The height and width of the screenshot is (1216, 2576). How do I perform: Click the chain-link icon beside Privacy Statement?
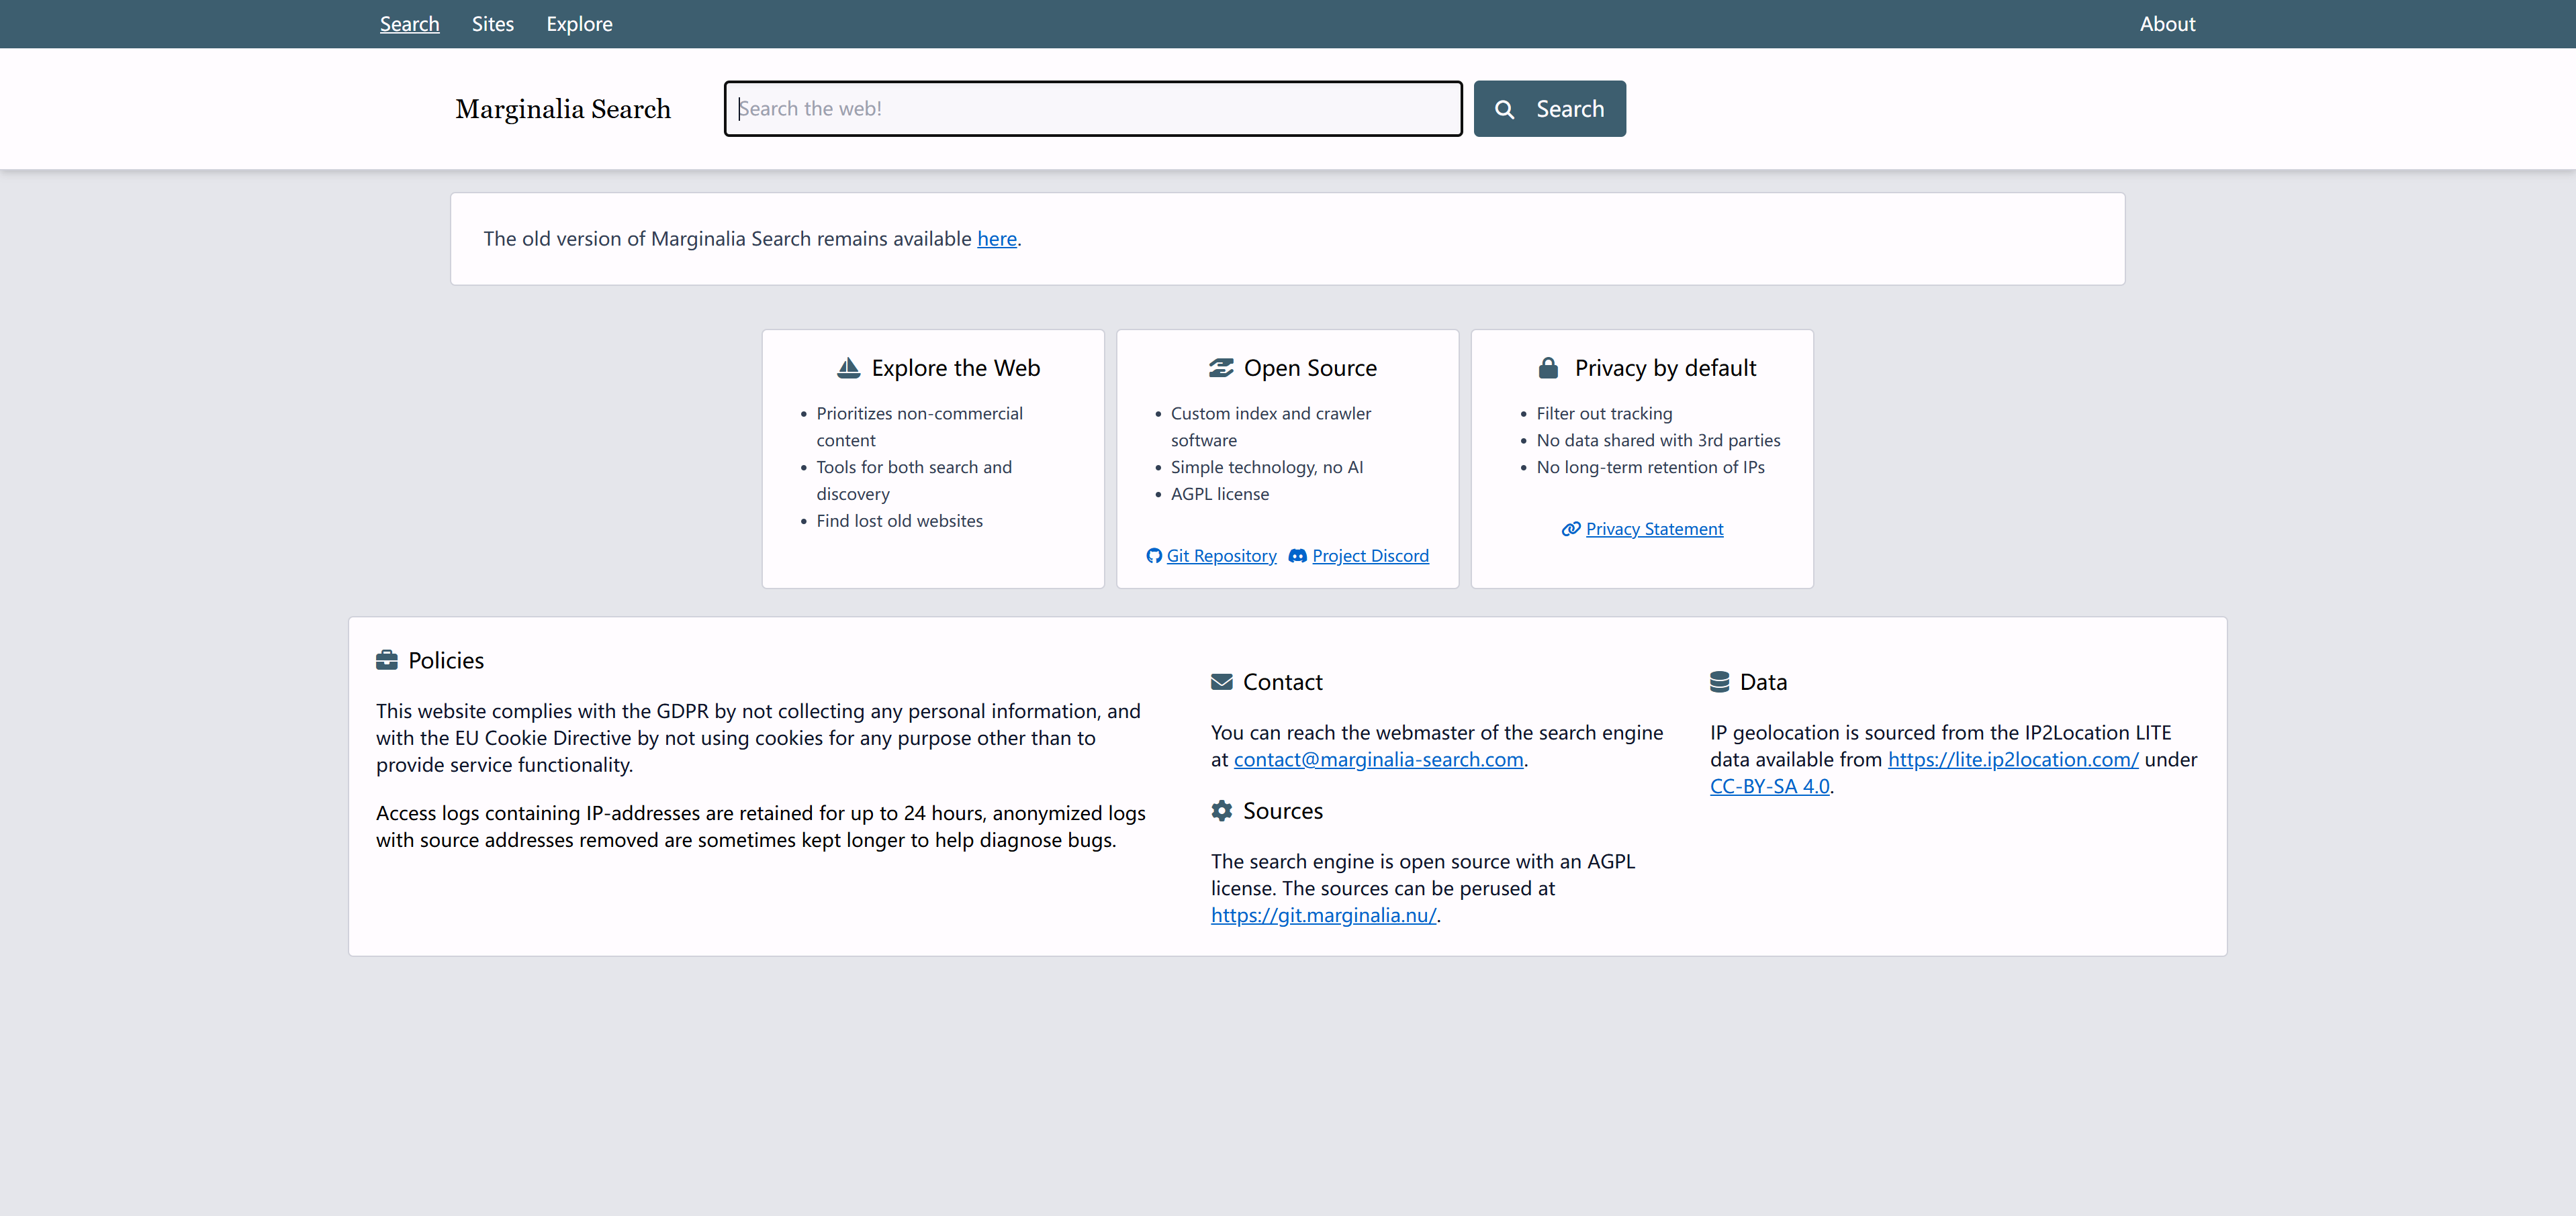click(1570, 529)
